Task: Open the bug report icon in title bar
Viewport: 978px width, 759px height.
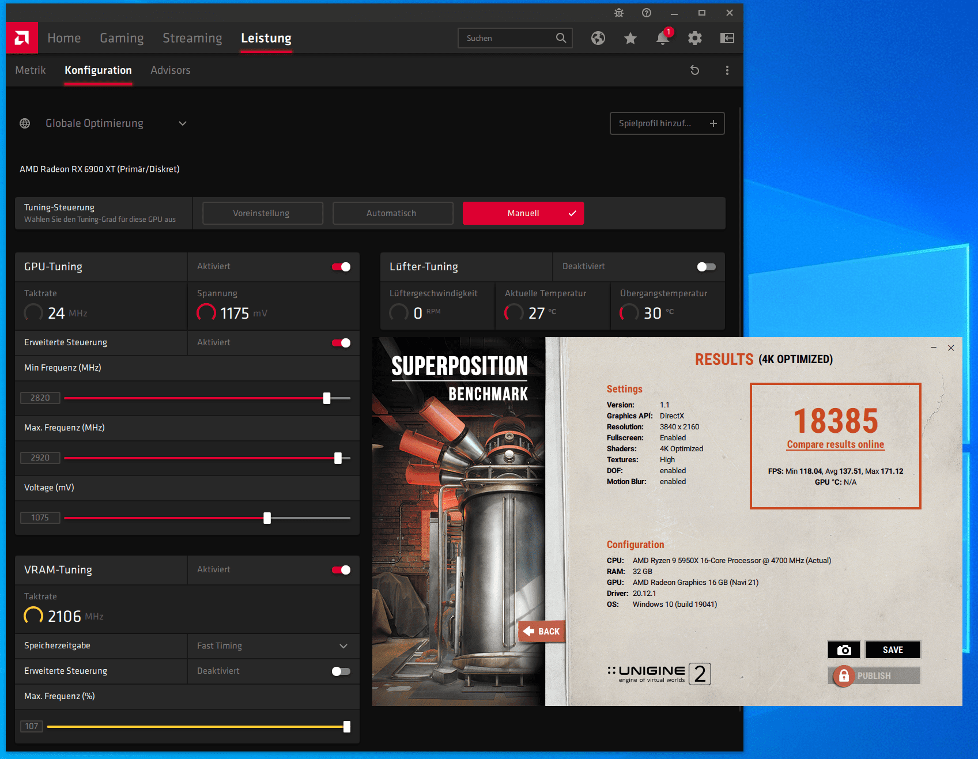Action: click(619, 13)
